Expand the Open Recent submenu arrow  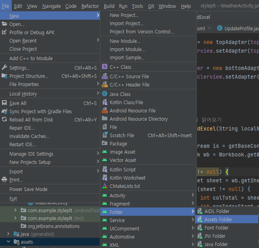point(98,40)
